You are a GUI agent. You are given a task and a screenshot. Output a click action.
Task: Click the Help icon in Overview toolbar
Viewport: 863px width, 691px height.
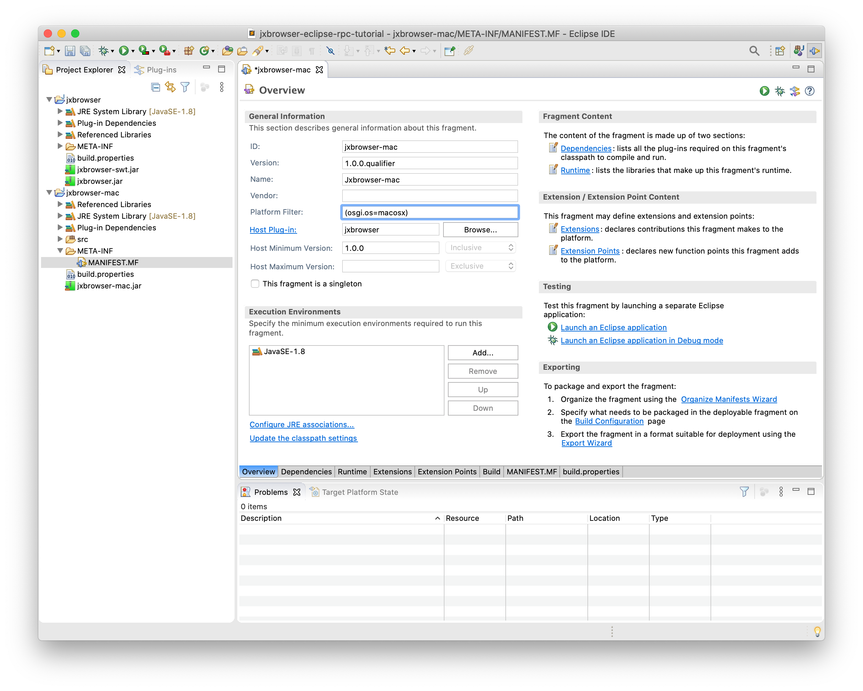point(810,90)
